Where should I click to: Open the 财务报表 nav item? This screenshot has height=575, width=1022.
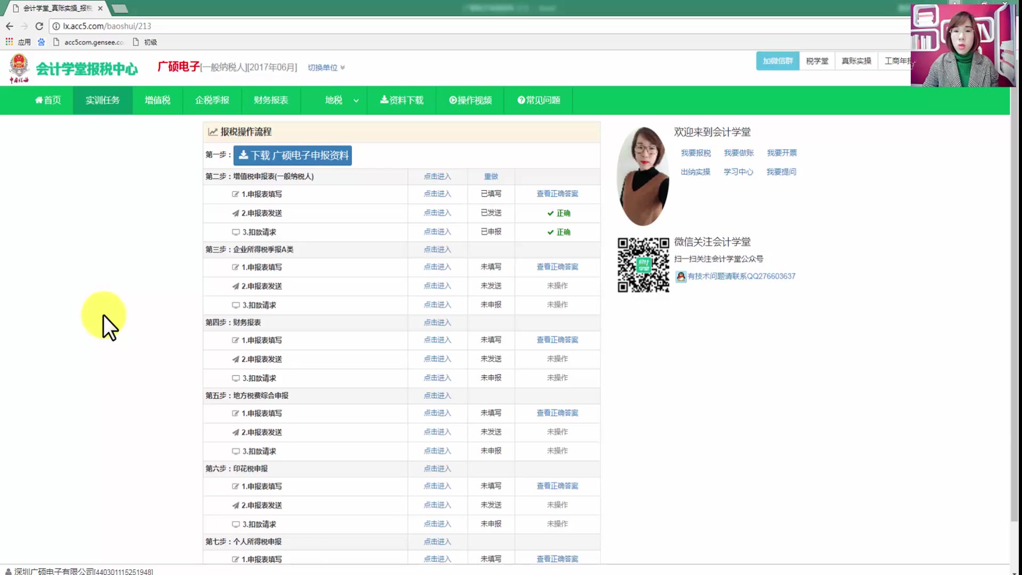(x=271, y=100)
